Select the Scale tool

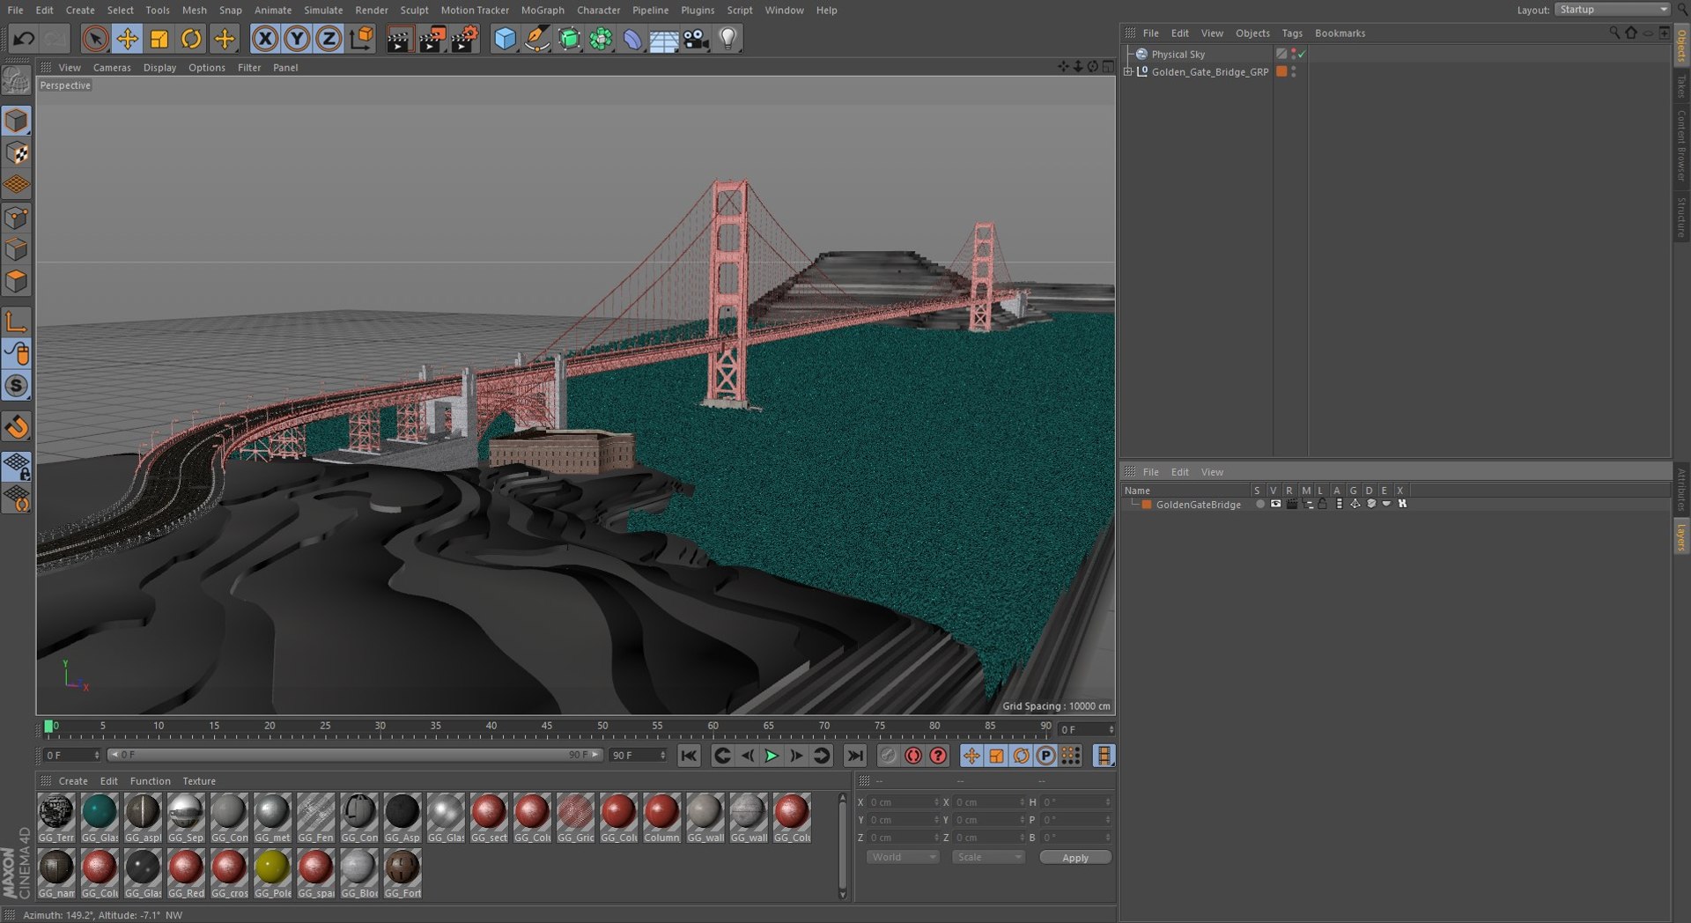159,39
